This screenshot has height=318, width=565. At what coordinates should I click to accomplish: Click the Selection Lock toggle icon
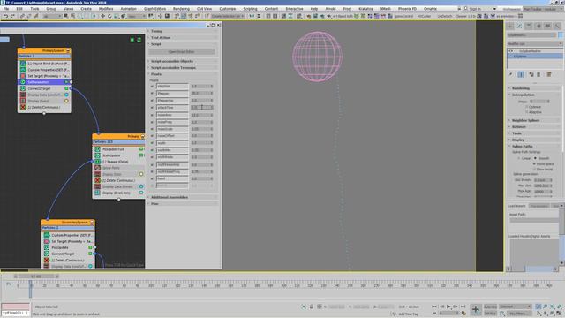point(312,307)
